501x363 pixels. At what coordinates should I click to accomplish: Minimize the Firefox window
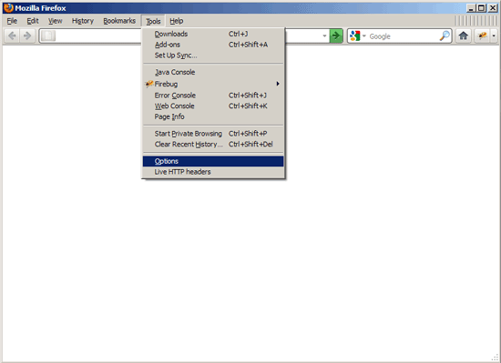470,8
